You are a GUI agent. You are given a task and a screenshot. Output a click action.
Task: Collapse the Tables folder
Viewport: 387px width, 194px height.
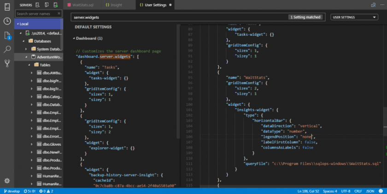pos(29,65)
